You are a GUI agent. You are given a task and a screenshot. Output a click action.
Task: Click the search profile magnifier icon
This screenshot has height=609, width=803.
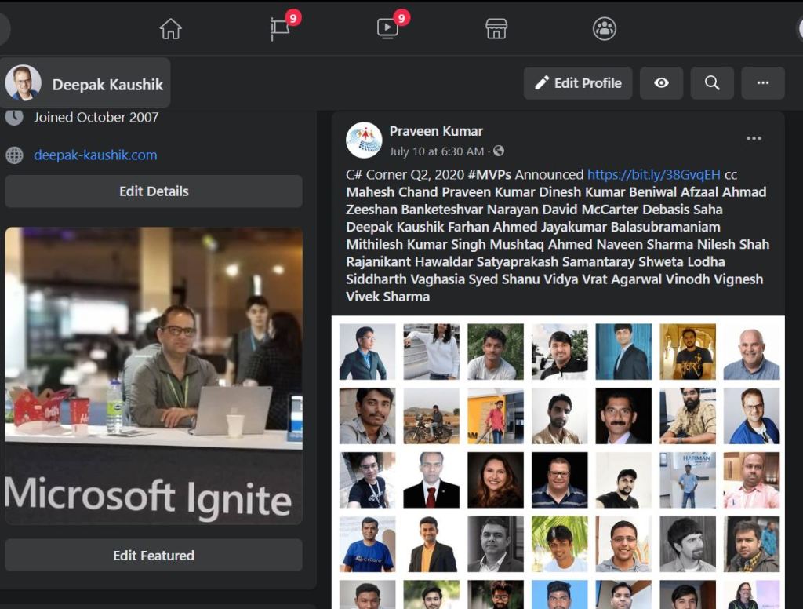(x=712, y=83)
